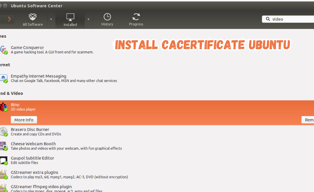Click 'Create and copy CDs and DVDs' description
The image size is (314, 192).
[36, 134]
